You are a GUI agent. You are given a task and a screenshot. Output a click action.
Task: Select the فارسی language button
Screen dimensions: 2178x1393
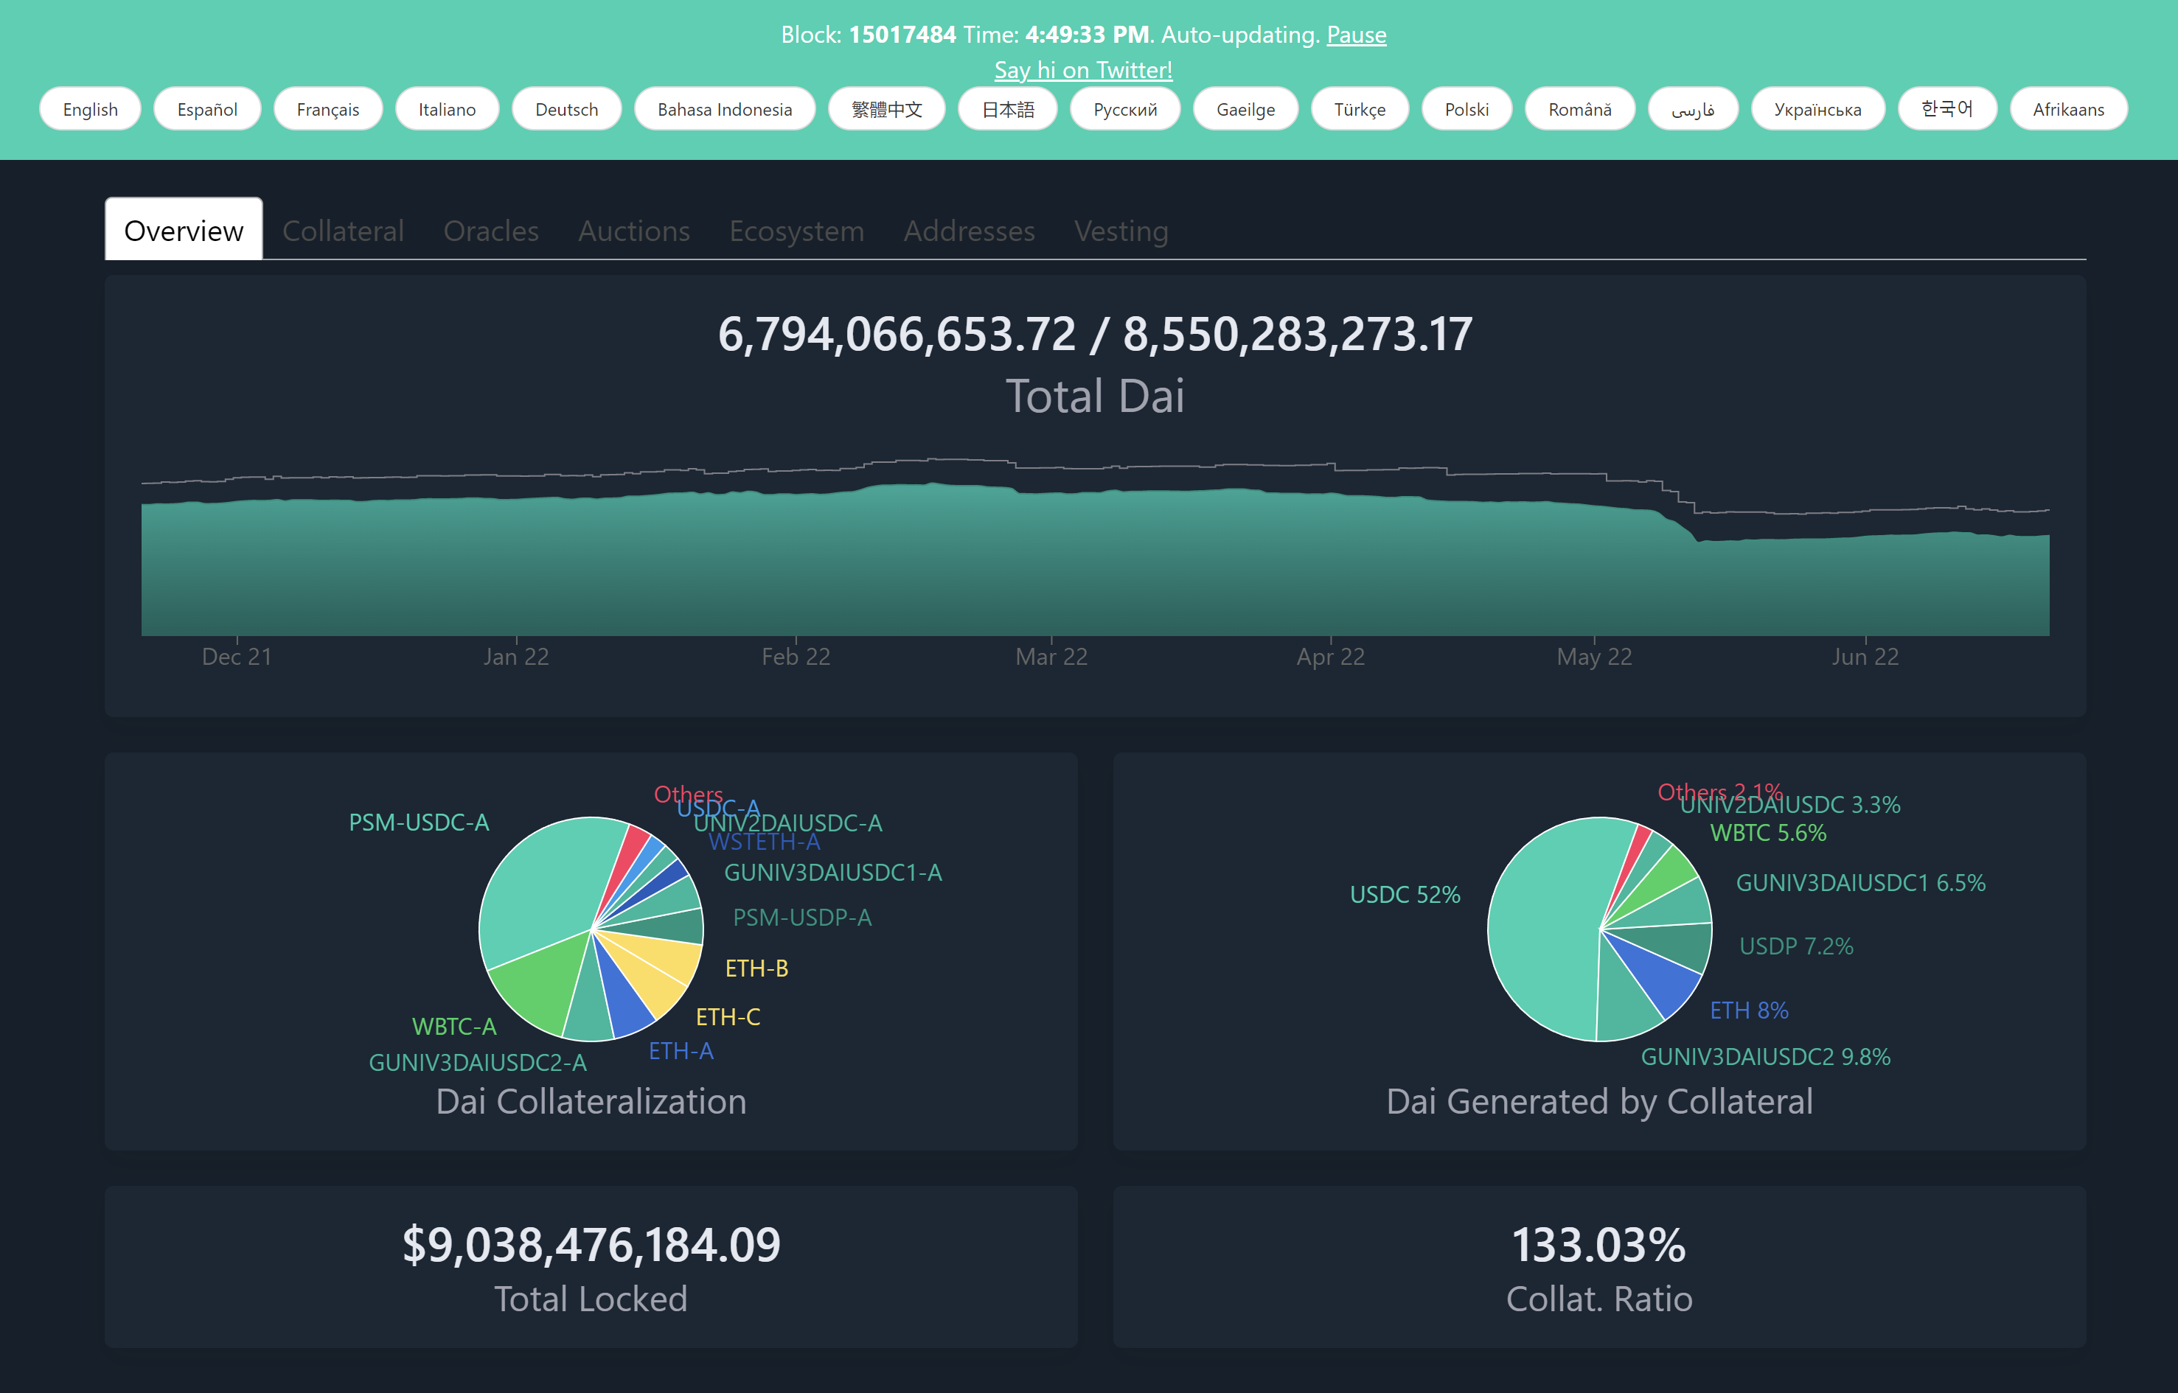pyautogui.click(x=1693, y=108)
